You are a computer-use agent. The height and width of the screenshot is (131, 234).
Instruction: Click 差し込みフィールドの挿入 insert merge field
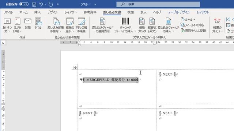[168, 25]
